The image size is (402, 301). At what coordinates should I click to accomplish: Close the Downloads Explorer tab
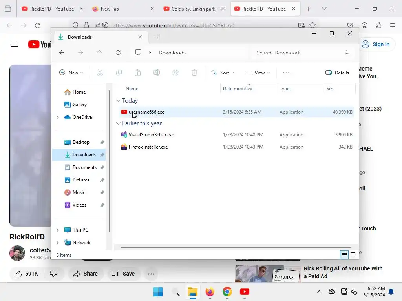click(x=140, y=37)
